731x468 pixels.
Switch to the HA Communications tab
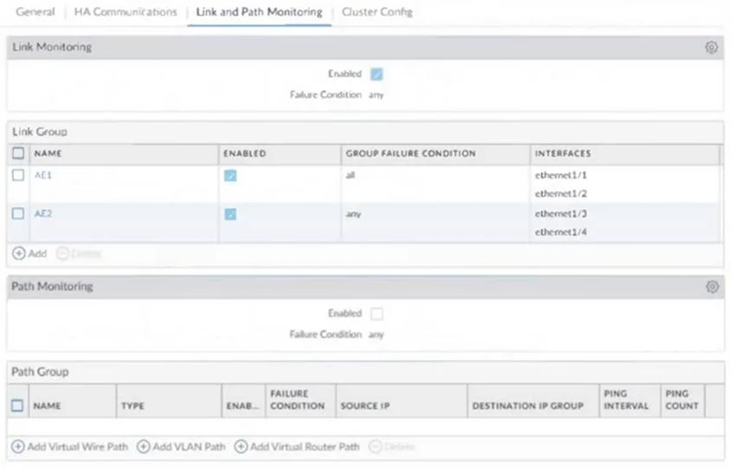coord(126,11)
